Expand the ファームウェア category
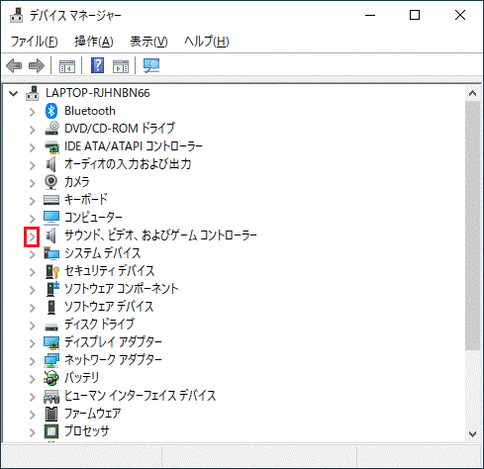484x469 pixels. (32, 415)
